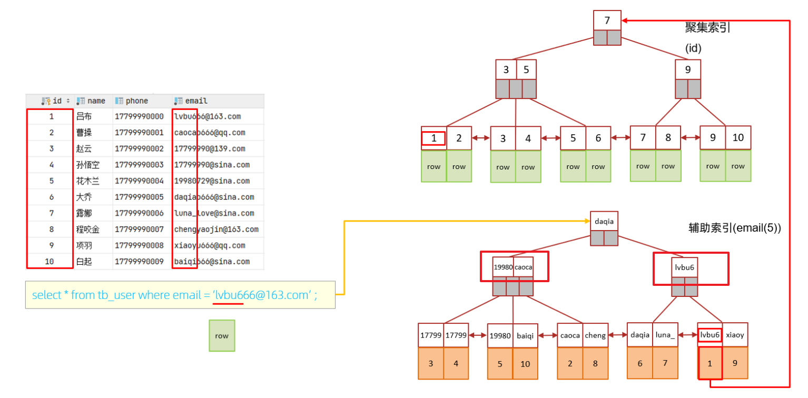Click the orange value 8 under cheng
This screenshot has height=398, width=808.
[595, 363]
